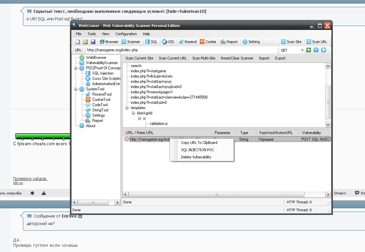Open the Scanner tool in toolbar

(131, 42)
